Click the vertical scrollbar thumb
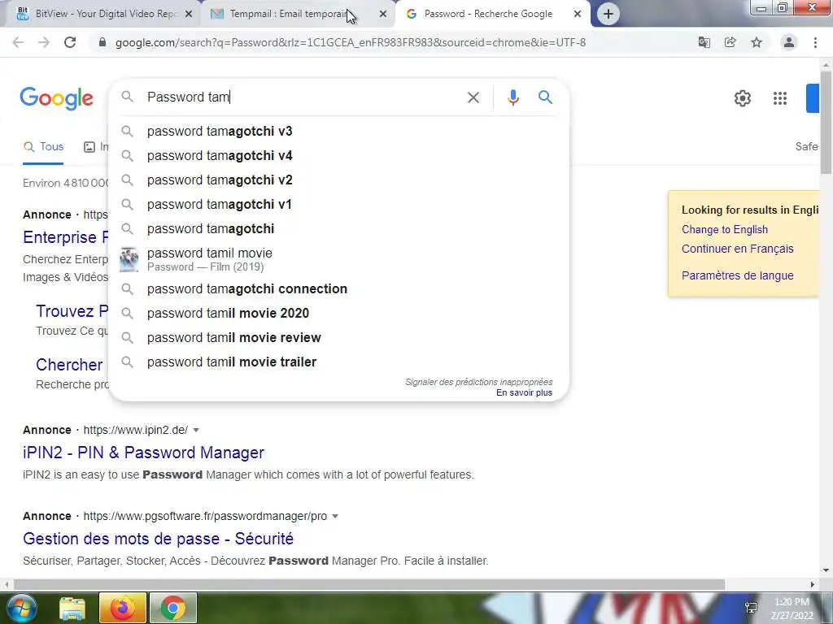The height and width of the screenshot is (624, 833). click(x=826, y=122)
